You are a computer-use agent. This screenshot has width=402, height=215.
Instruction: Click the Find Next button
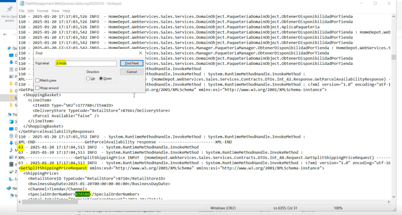pyautogui.click(x=132, y=63)
